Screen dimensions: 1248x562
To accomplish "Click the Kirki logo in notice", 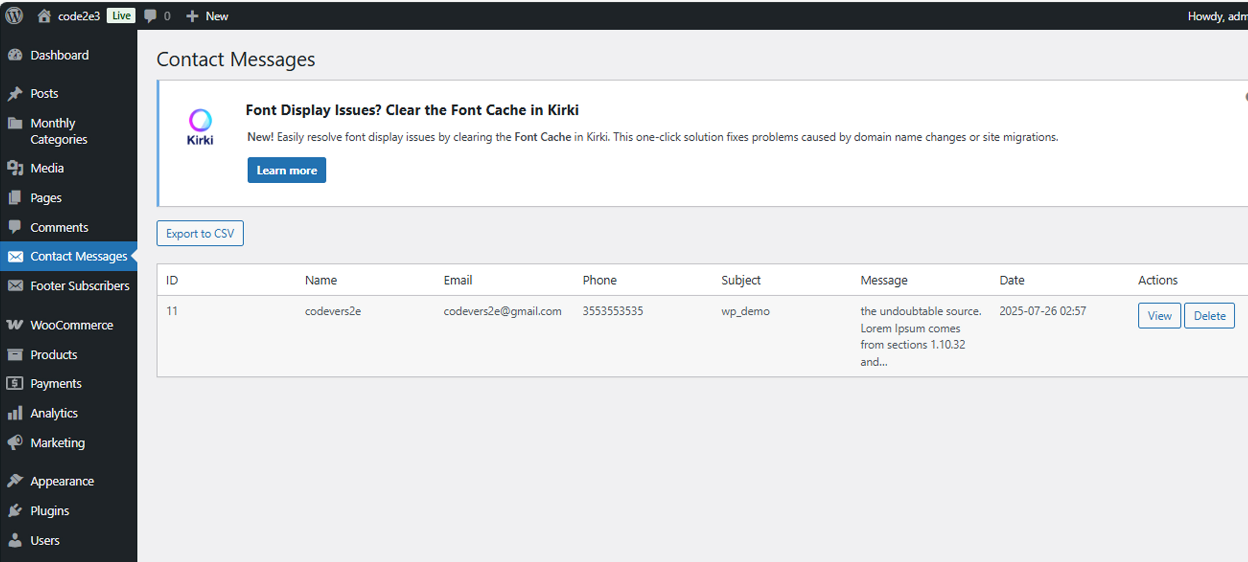I will [200, 127].
